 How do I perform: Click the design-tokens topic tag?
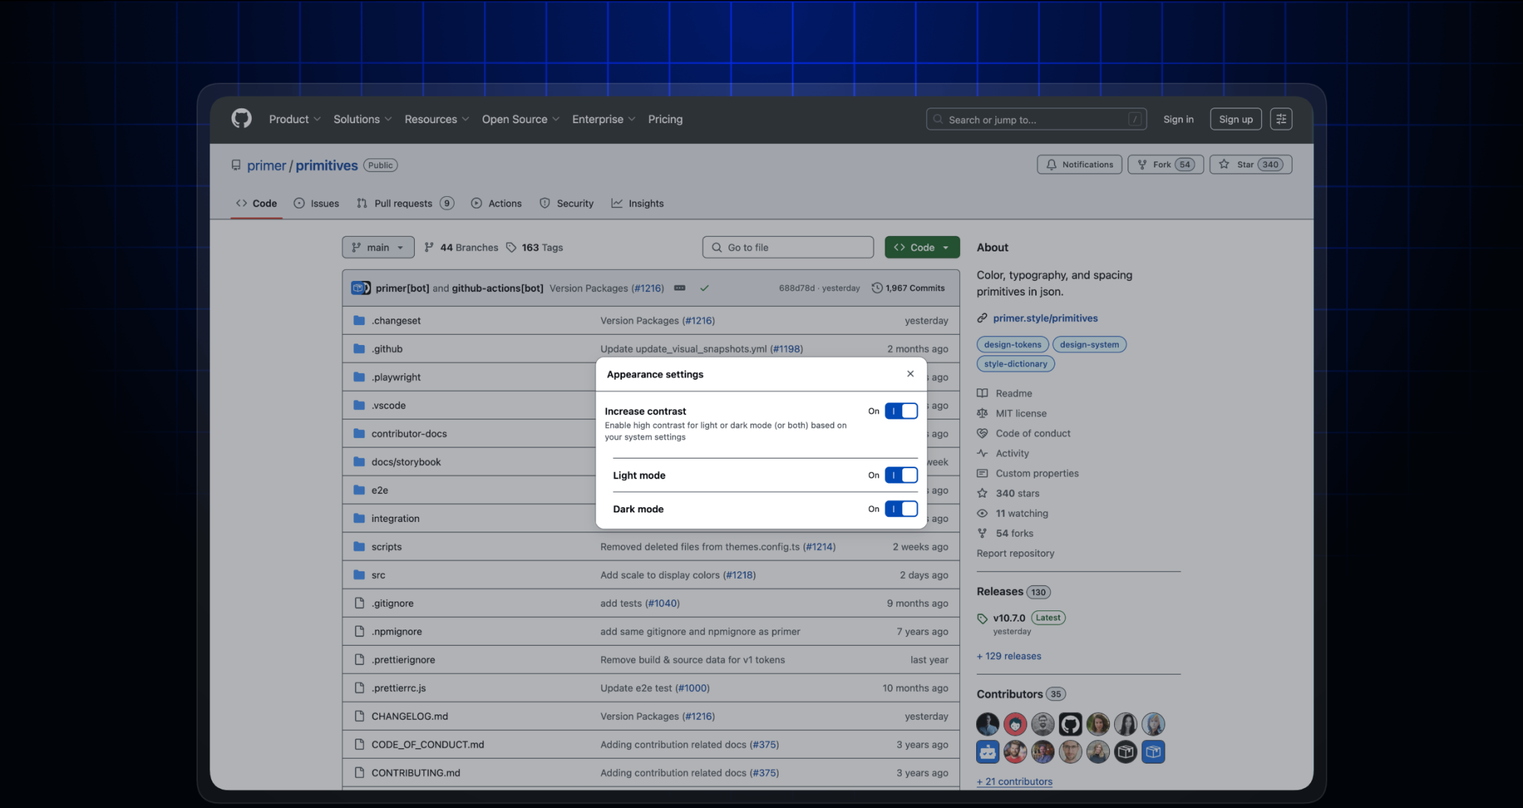[1012, 344]
